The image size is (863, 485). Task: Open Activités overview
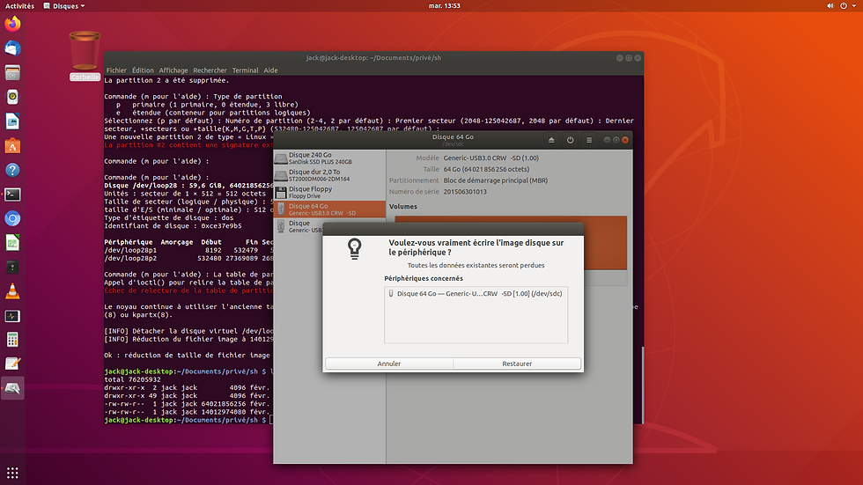click(x=19, y=6)
